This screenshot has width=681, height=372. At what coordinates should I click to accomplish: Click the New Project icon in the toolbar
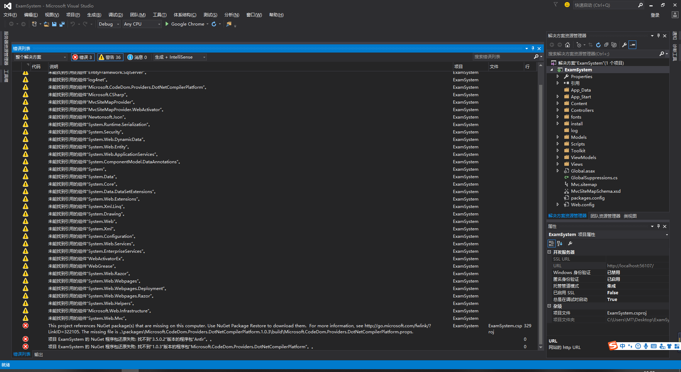pyautogui.click(x=34, y=24)
